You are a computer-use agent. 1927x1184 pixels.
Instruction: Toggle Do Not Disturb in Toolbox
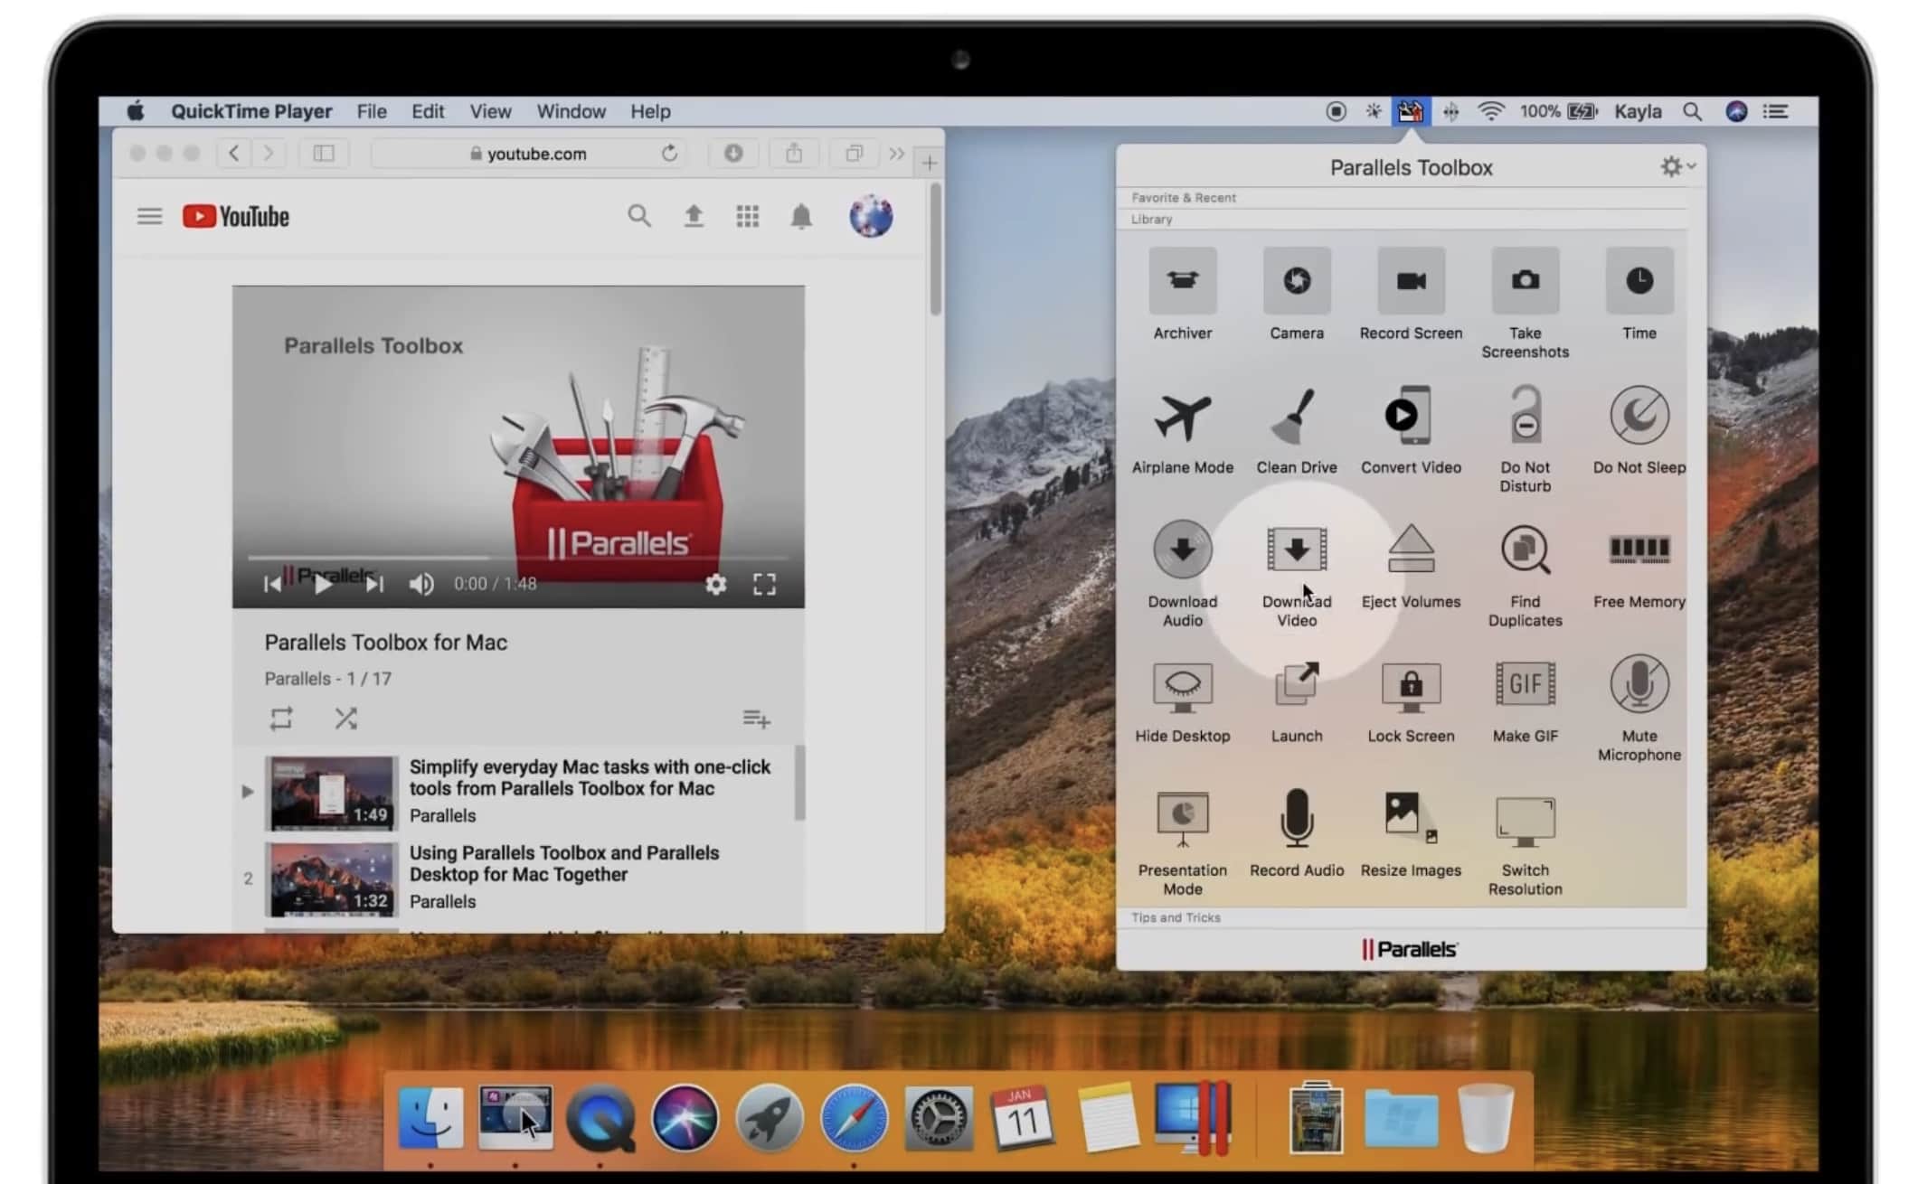[x=1525, y=417]
